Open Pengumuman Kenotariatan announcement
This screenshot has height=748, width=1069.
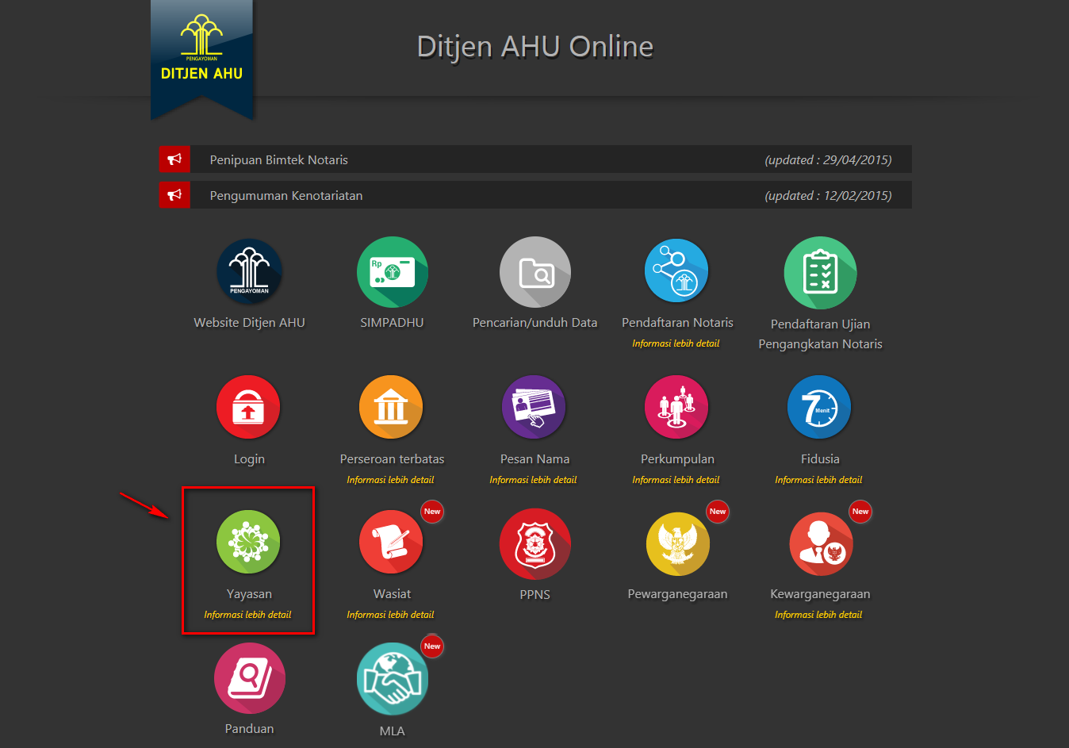tap(285, 195)
